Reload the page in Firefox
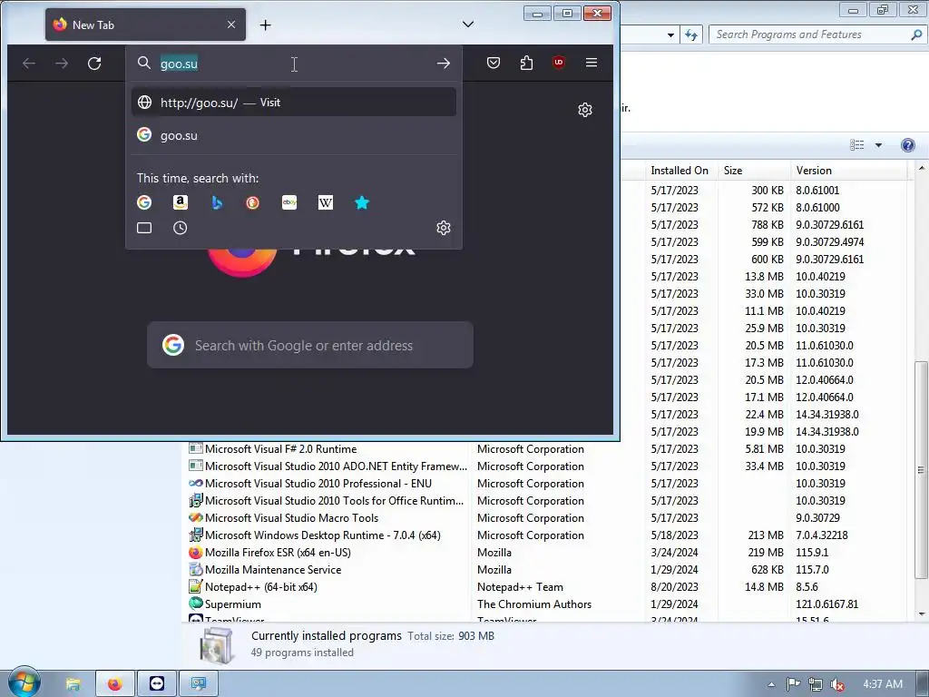The width and height of the screenshot is (929, 697). 94,63
